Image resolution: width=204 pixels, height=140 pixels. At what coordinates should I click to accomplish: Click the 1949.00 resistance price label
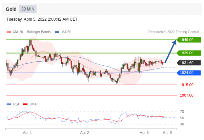[189, 40]
